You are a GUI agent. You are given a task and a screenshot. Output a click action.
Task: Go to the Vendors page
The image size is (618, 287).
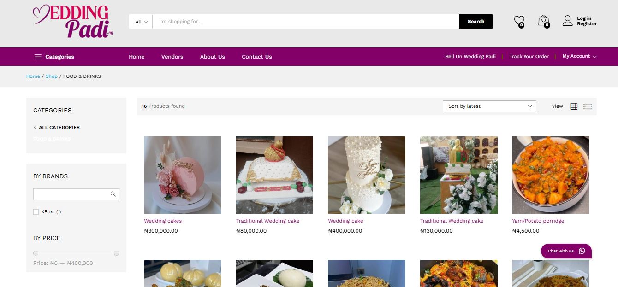click(x=172, y=57)
